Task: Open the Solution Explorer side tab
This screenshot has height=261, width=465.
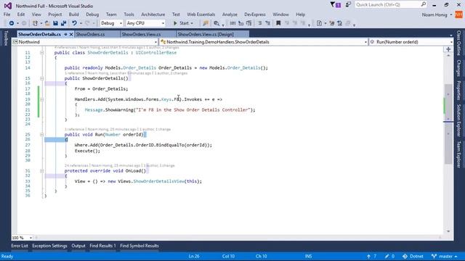Action: tap(458, 120)
